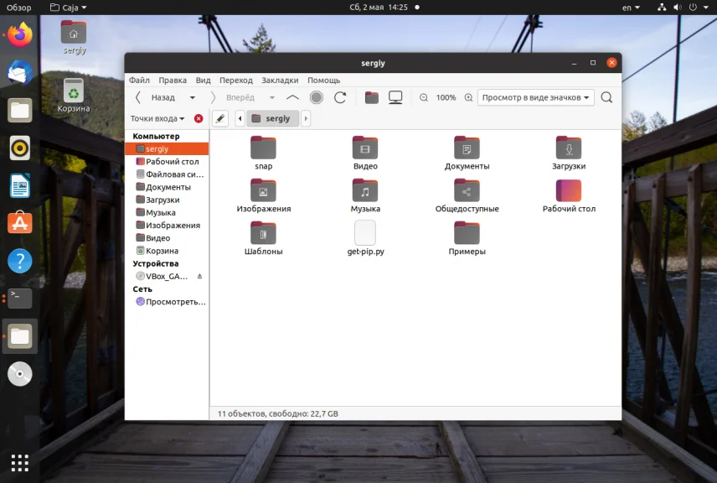
Task: Click the sergiy path bar button
Action: point(271,119)
